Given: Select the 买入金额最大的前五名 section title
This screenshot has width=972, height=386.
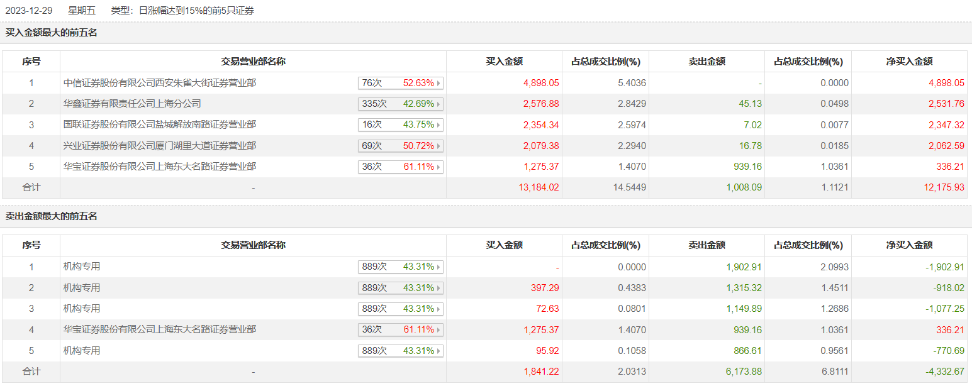Looking at the screenshot, I should pyautogui.click(x=52, y=33).
